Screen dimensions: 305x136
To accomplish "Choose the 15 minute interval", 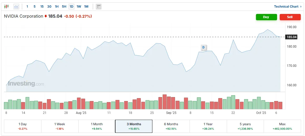I will pyautogui.click(x=42, y=7).
